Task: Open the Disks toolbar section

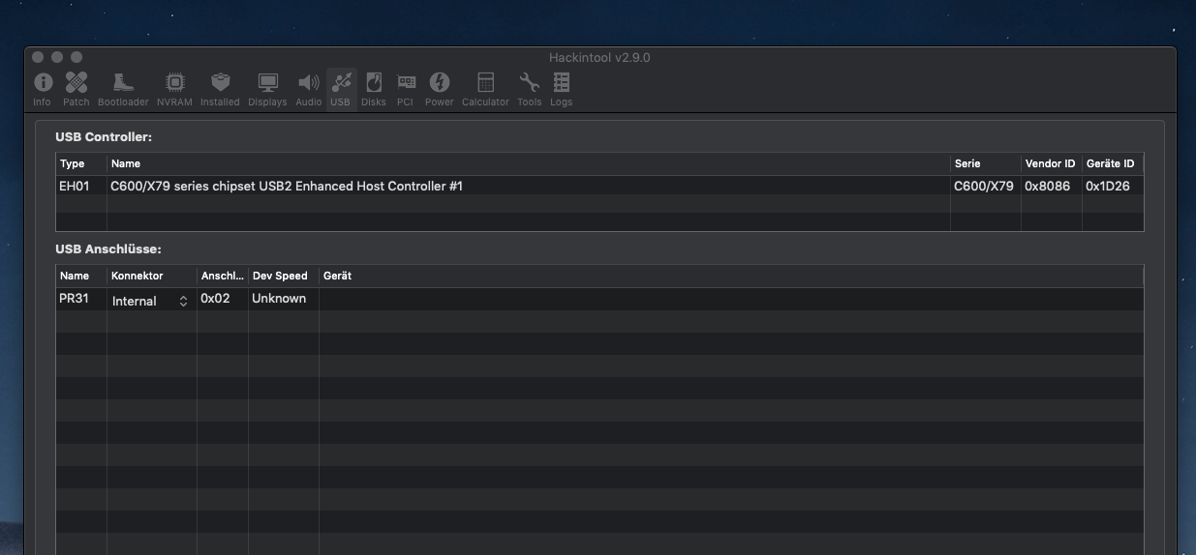Action: pos(374,89)
